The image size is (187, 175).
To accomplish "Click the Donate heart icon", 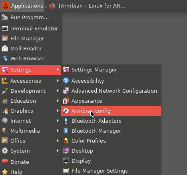I will 5,162.
